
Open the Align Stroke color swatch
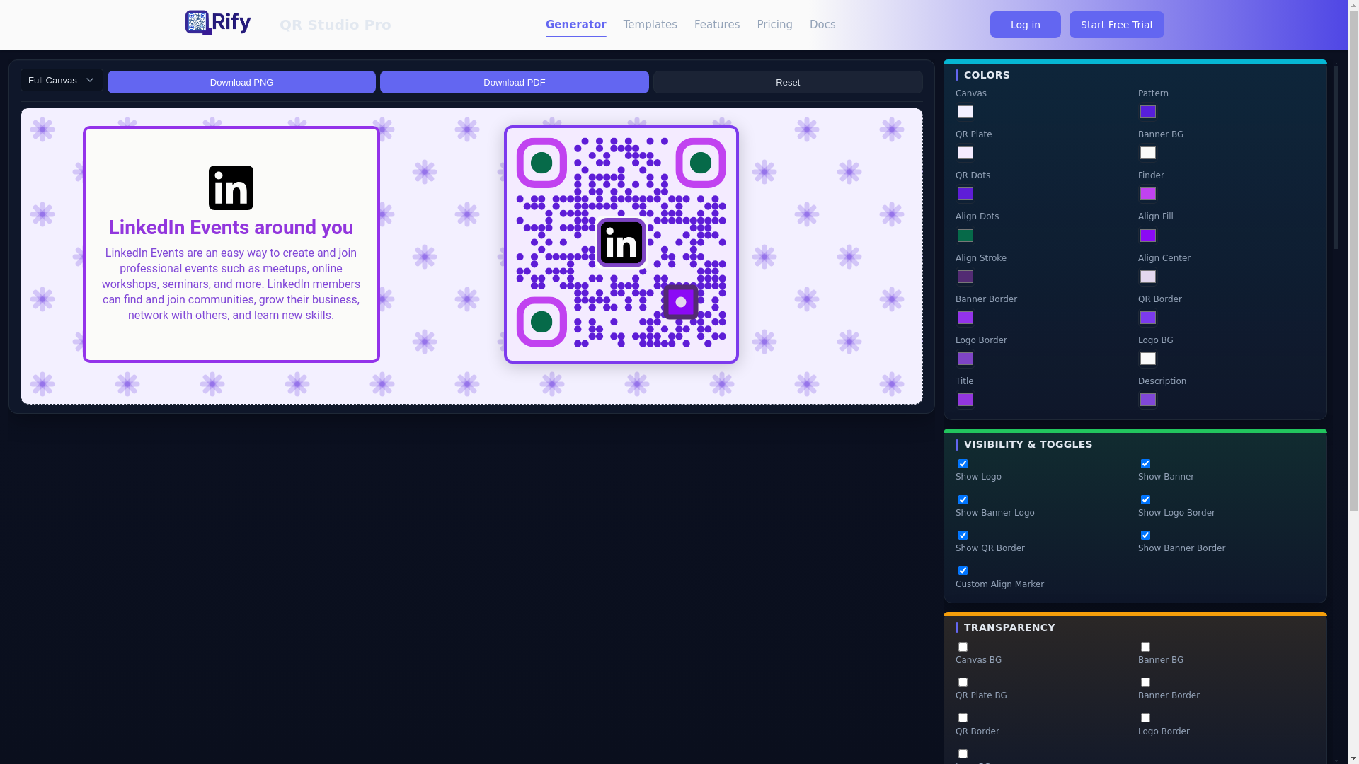(x=965, y=277)
